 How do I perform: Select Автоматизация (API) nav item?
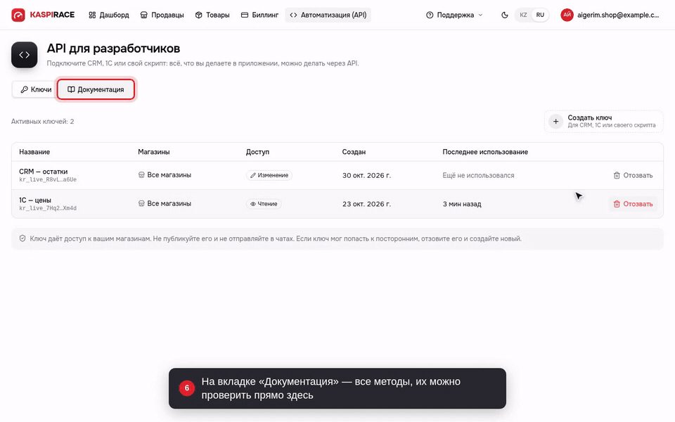[328, 15]
